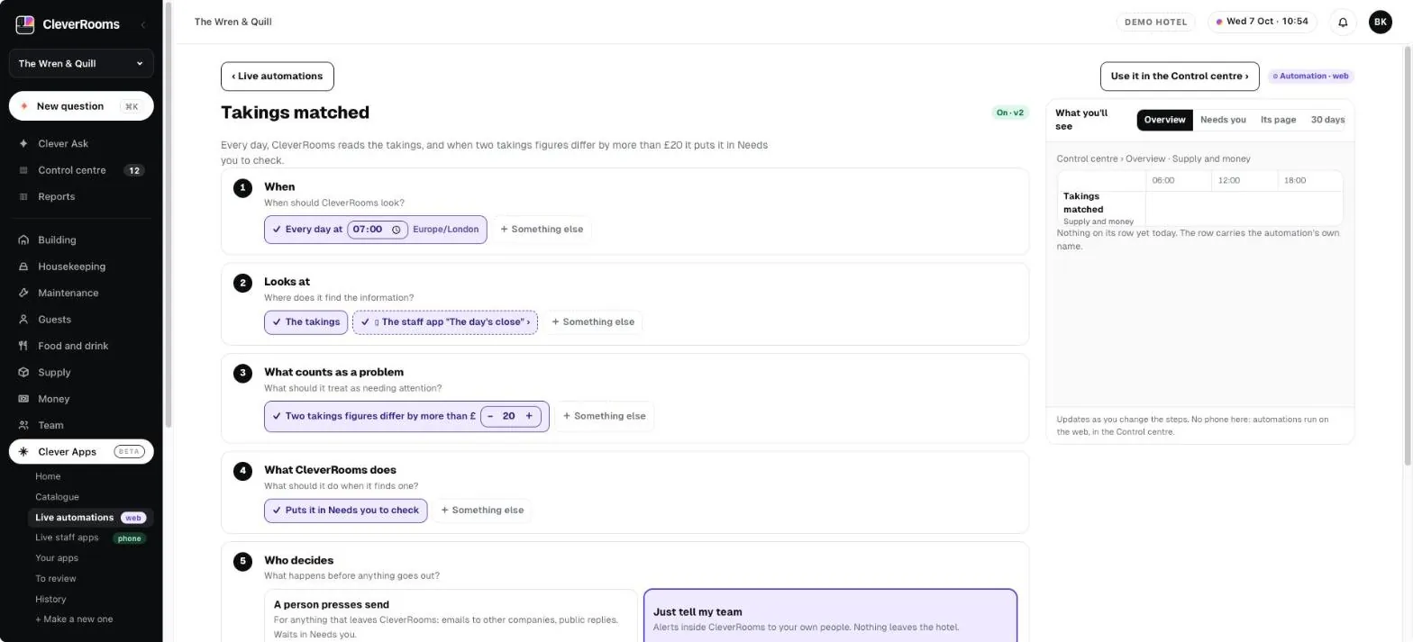Open 'Make a new one' link
The height and width of the screenshot is (642, 1413).
(74, 619)
